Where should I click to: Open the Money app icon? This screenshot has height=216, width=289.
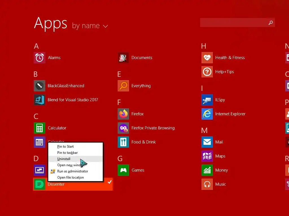[207, 170]
